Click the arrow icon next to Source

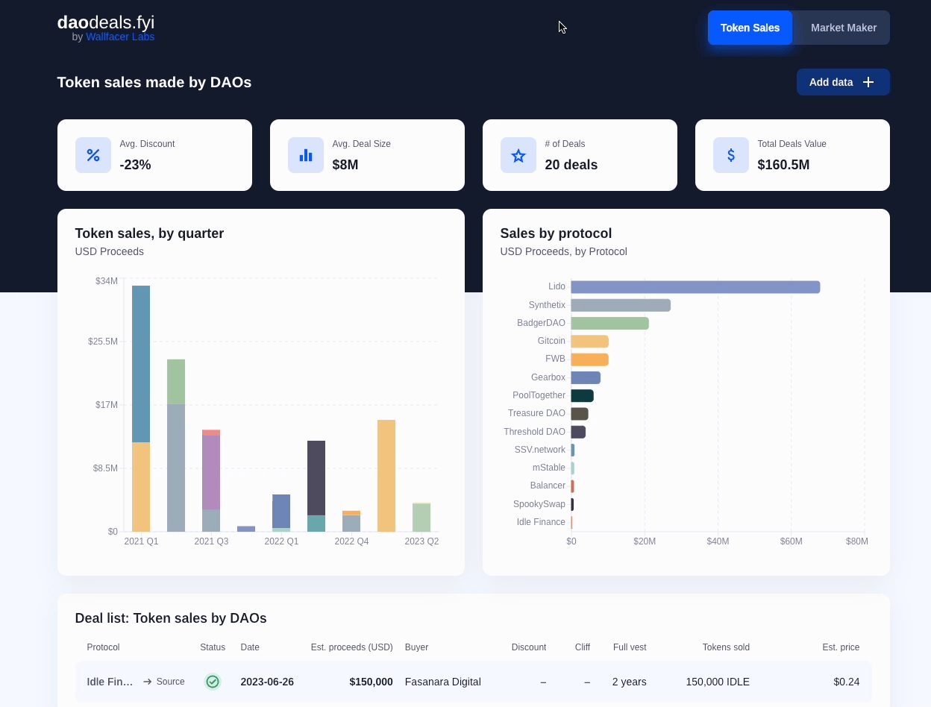click(148, 682)
